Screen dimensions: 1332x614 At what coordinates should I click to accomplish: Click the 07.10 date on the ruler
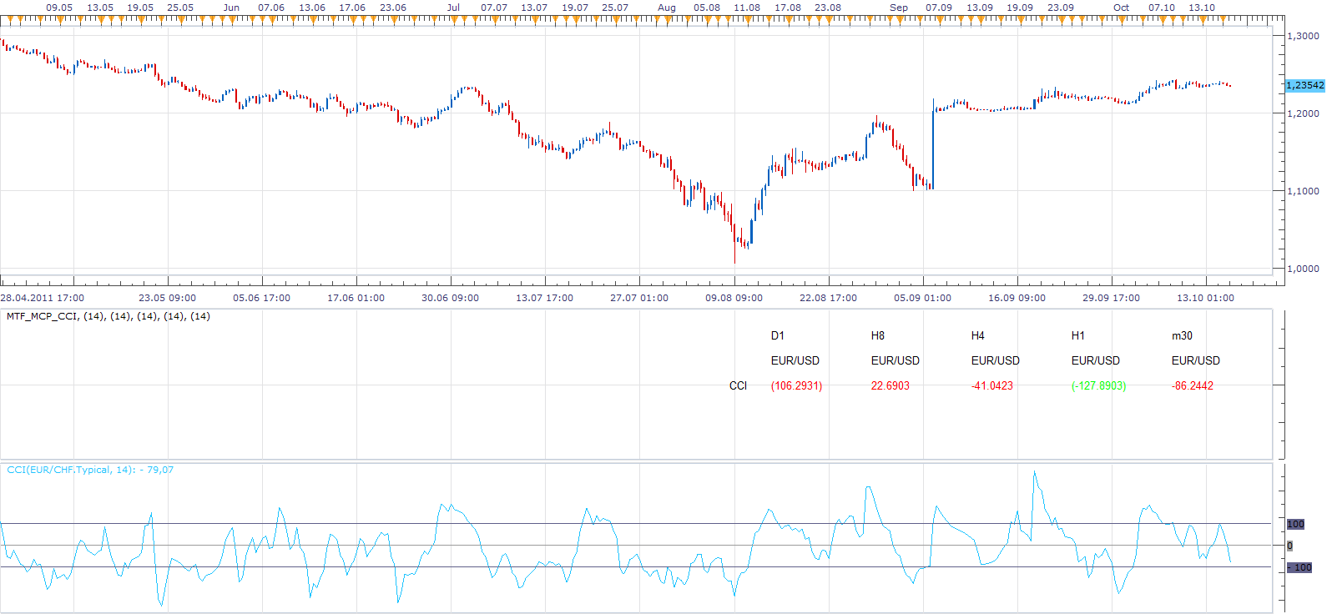(1162, 8)
